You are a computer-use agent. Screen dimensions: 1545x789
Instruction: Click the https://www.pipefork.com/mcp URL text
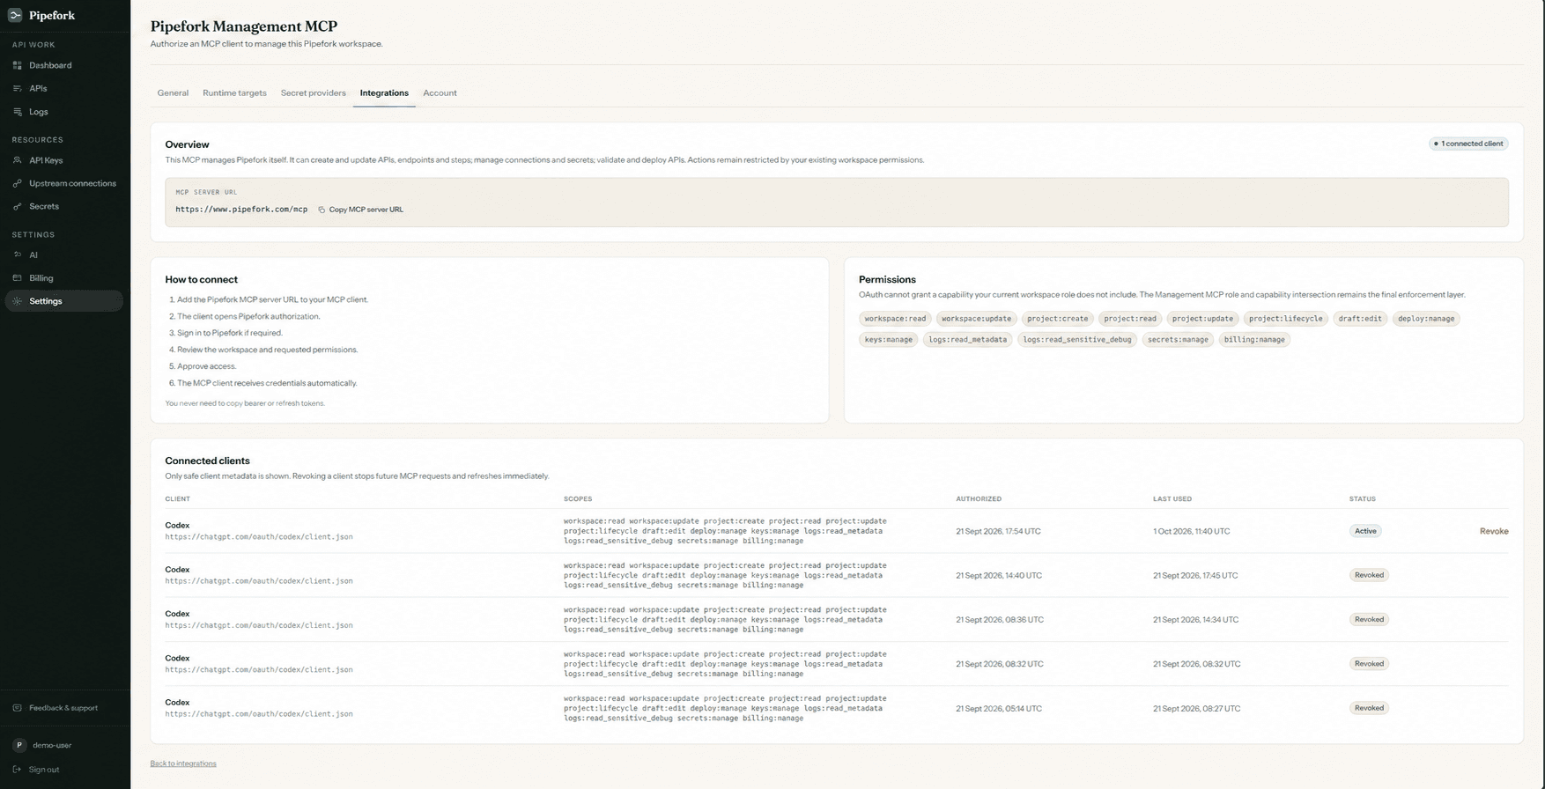(x=241, y=210)
